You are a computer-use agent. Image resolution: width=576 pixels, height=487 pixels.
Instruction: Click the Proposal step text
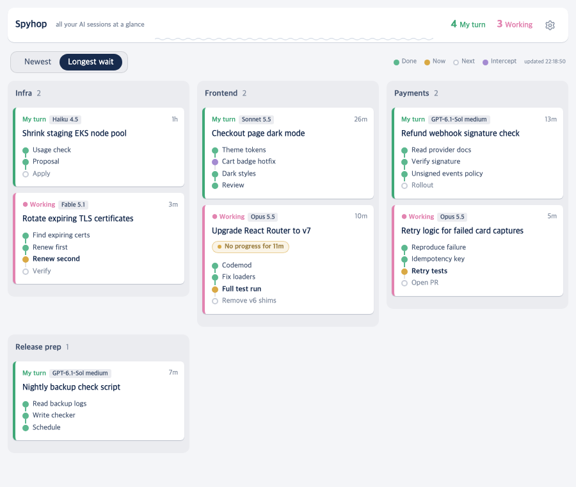46,161
